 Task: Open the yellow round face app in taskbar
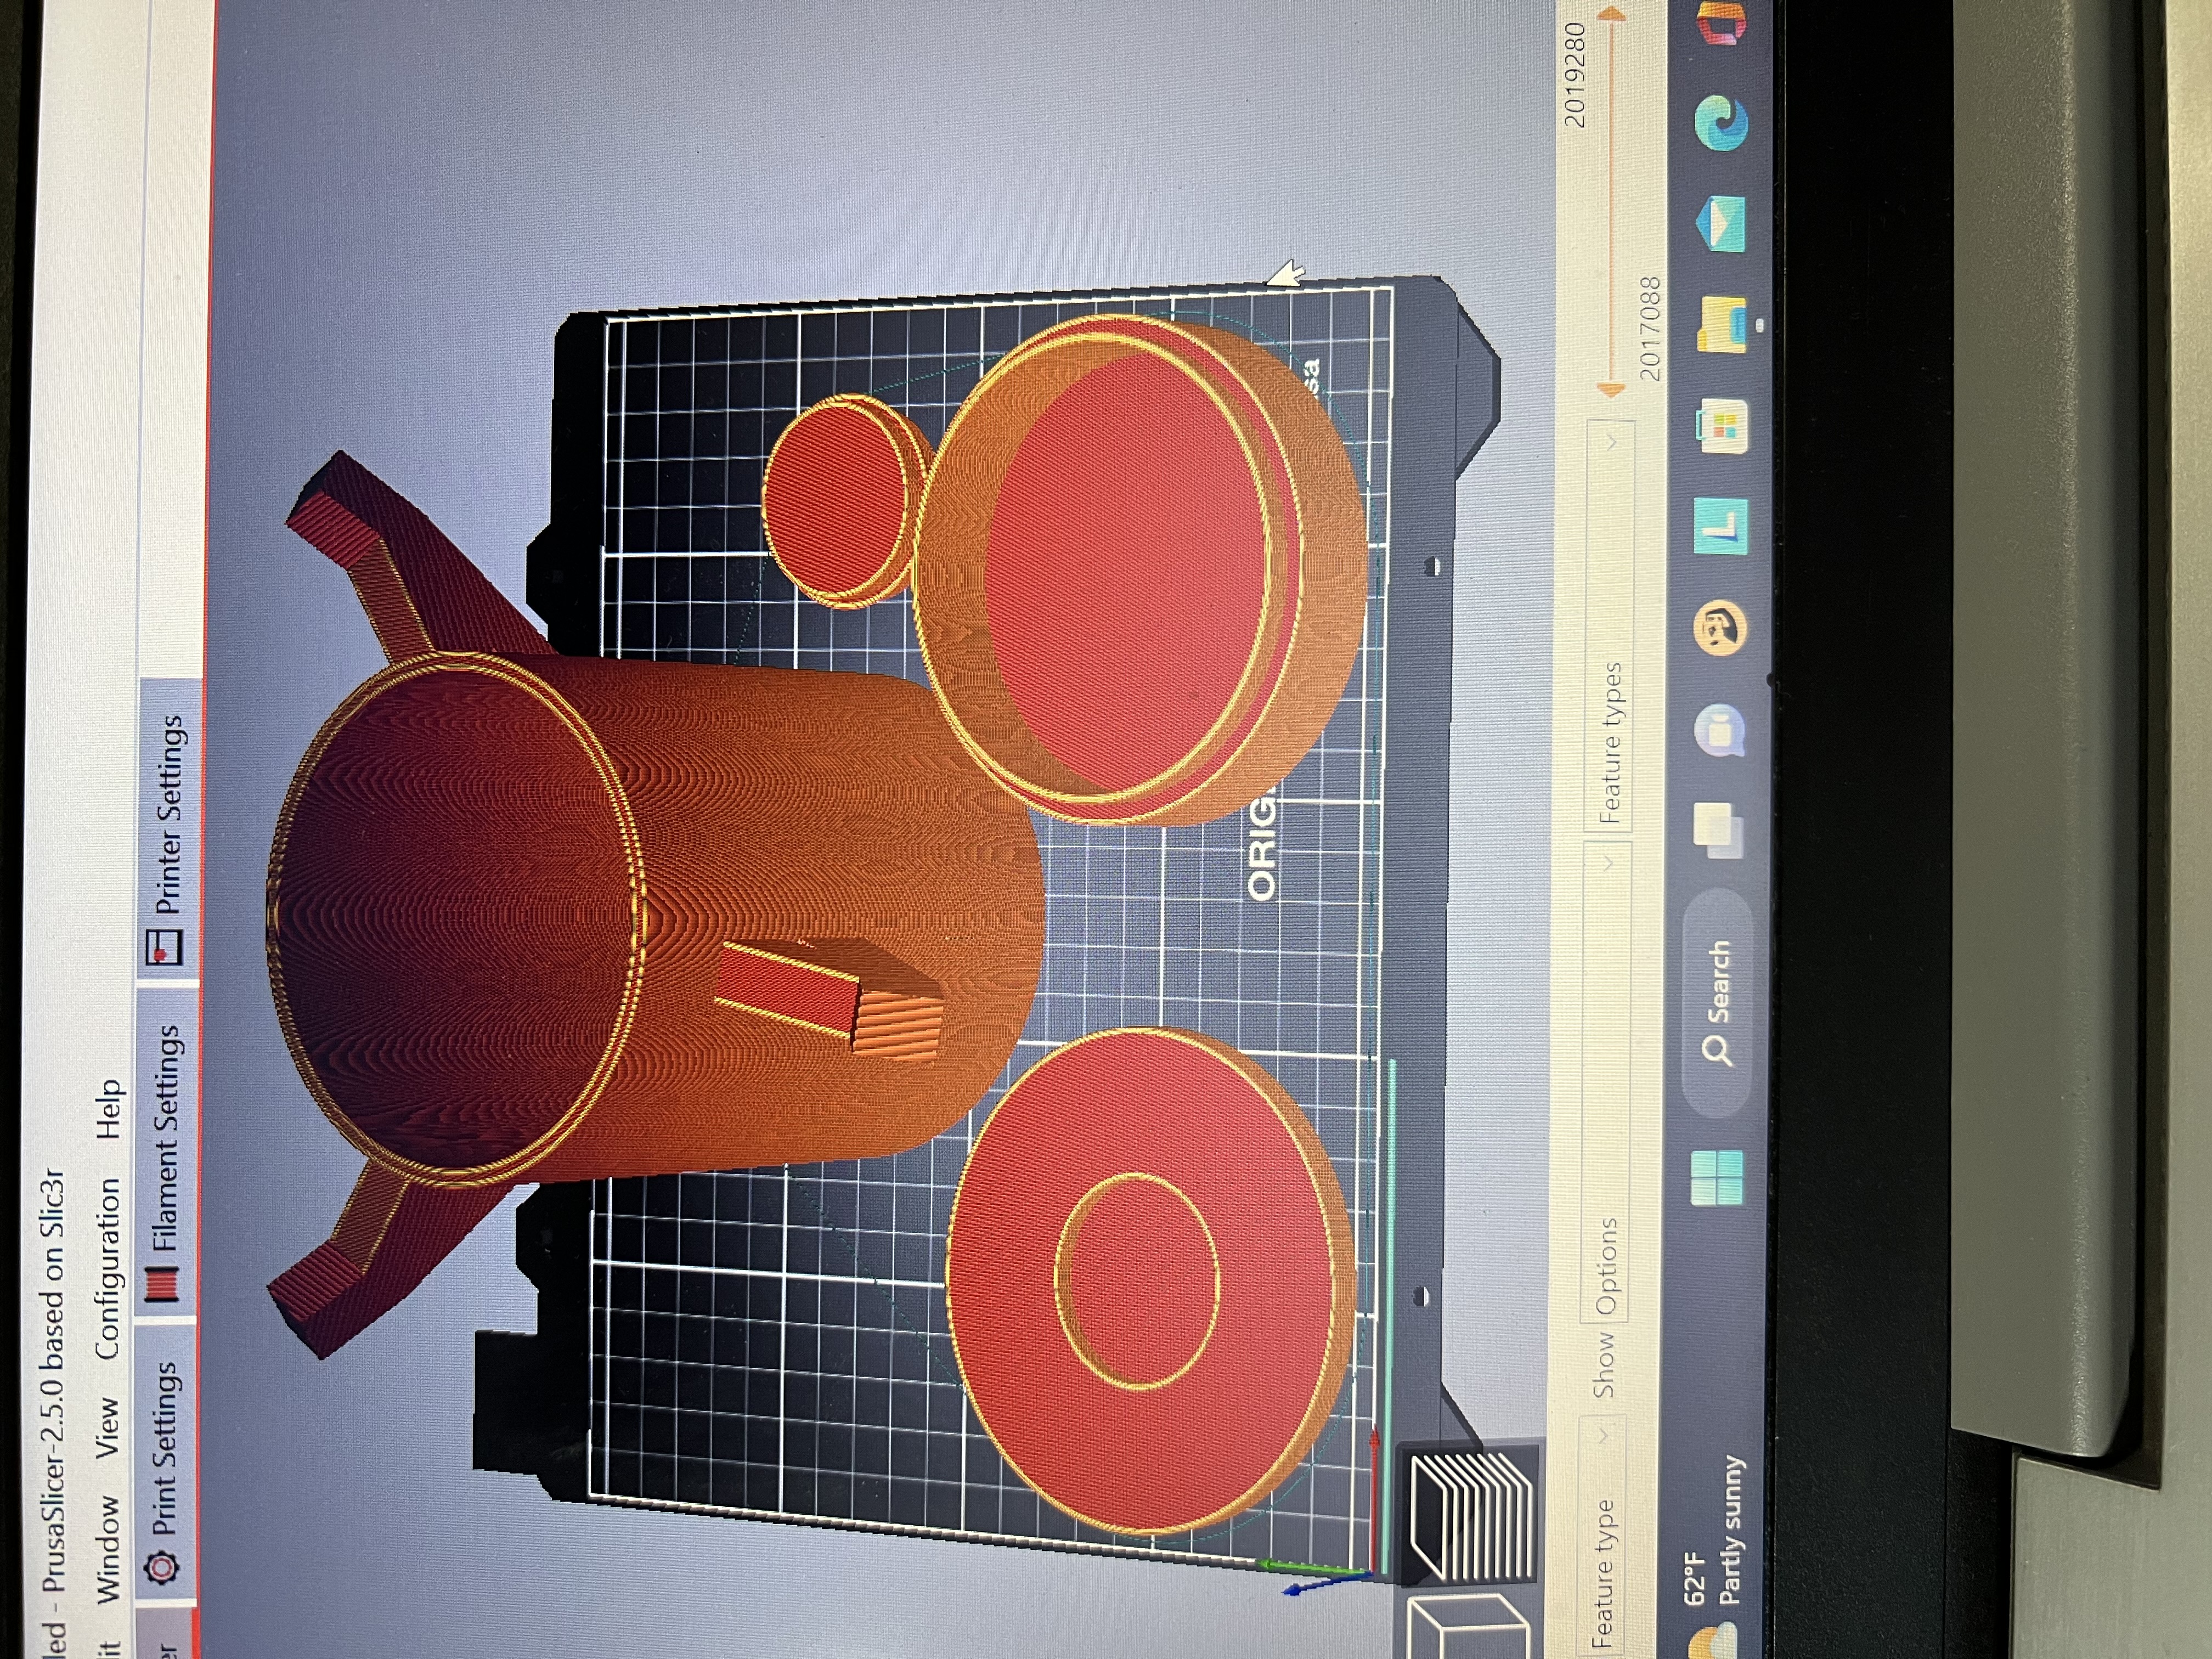1719,628
